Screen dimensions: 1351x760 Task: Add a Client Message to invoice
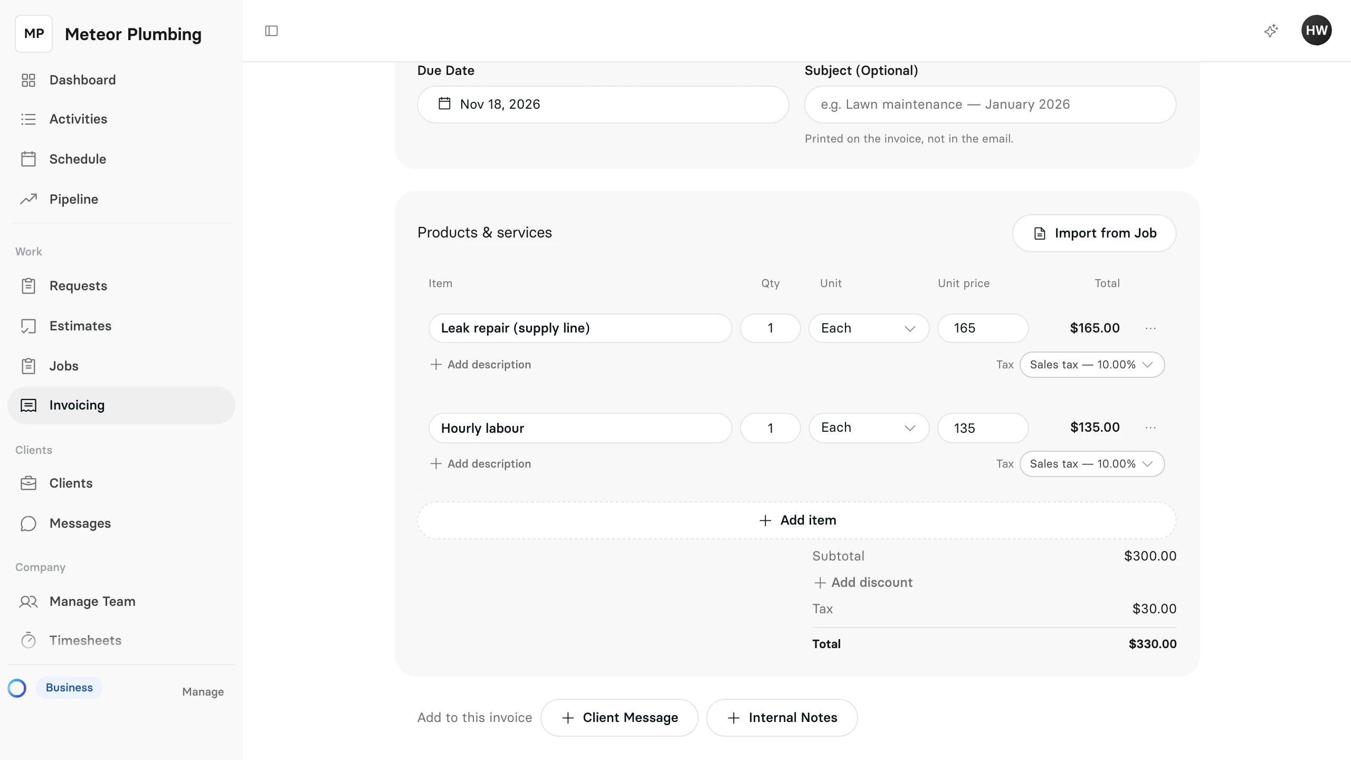619,718
